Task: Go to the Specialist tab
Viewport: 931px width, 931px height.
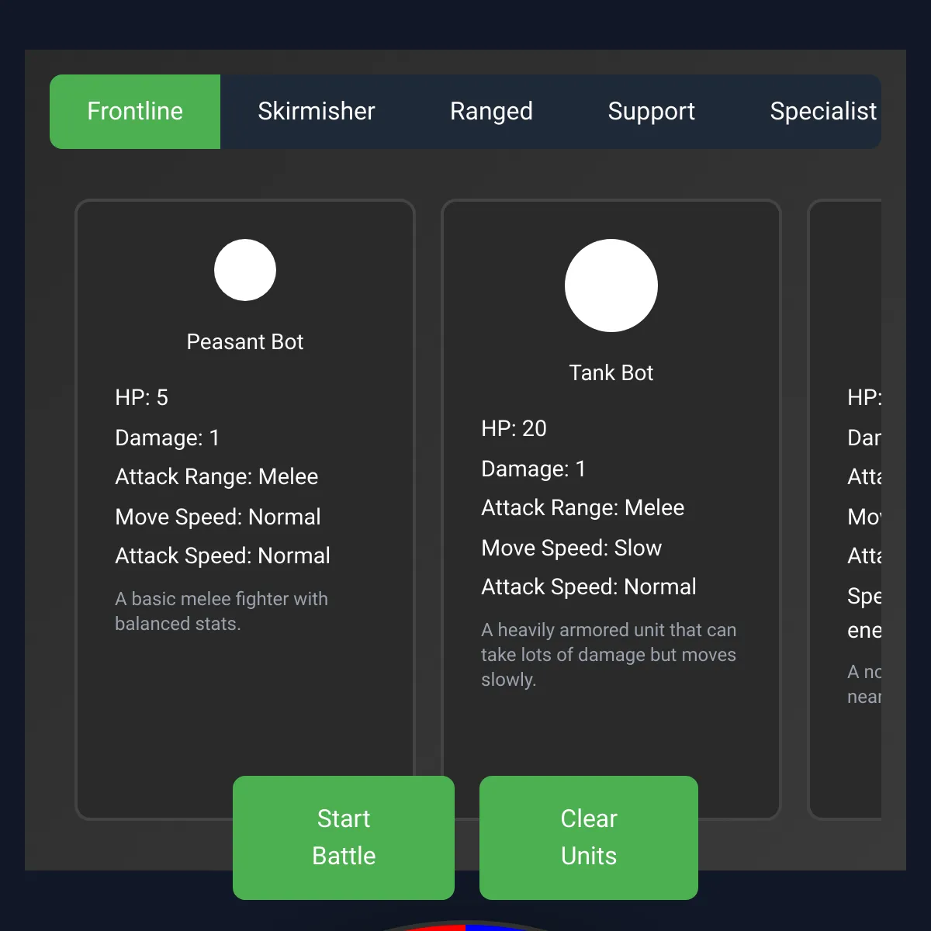Action: (x=822, y=112)
